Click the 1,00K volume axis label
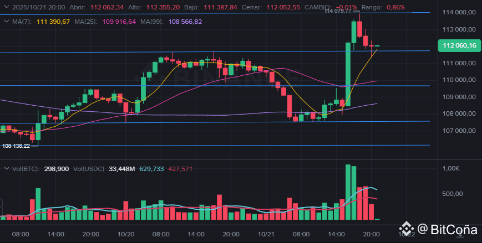This screenshot has width=482, height=243. coord(450,168)
